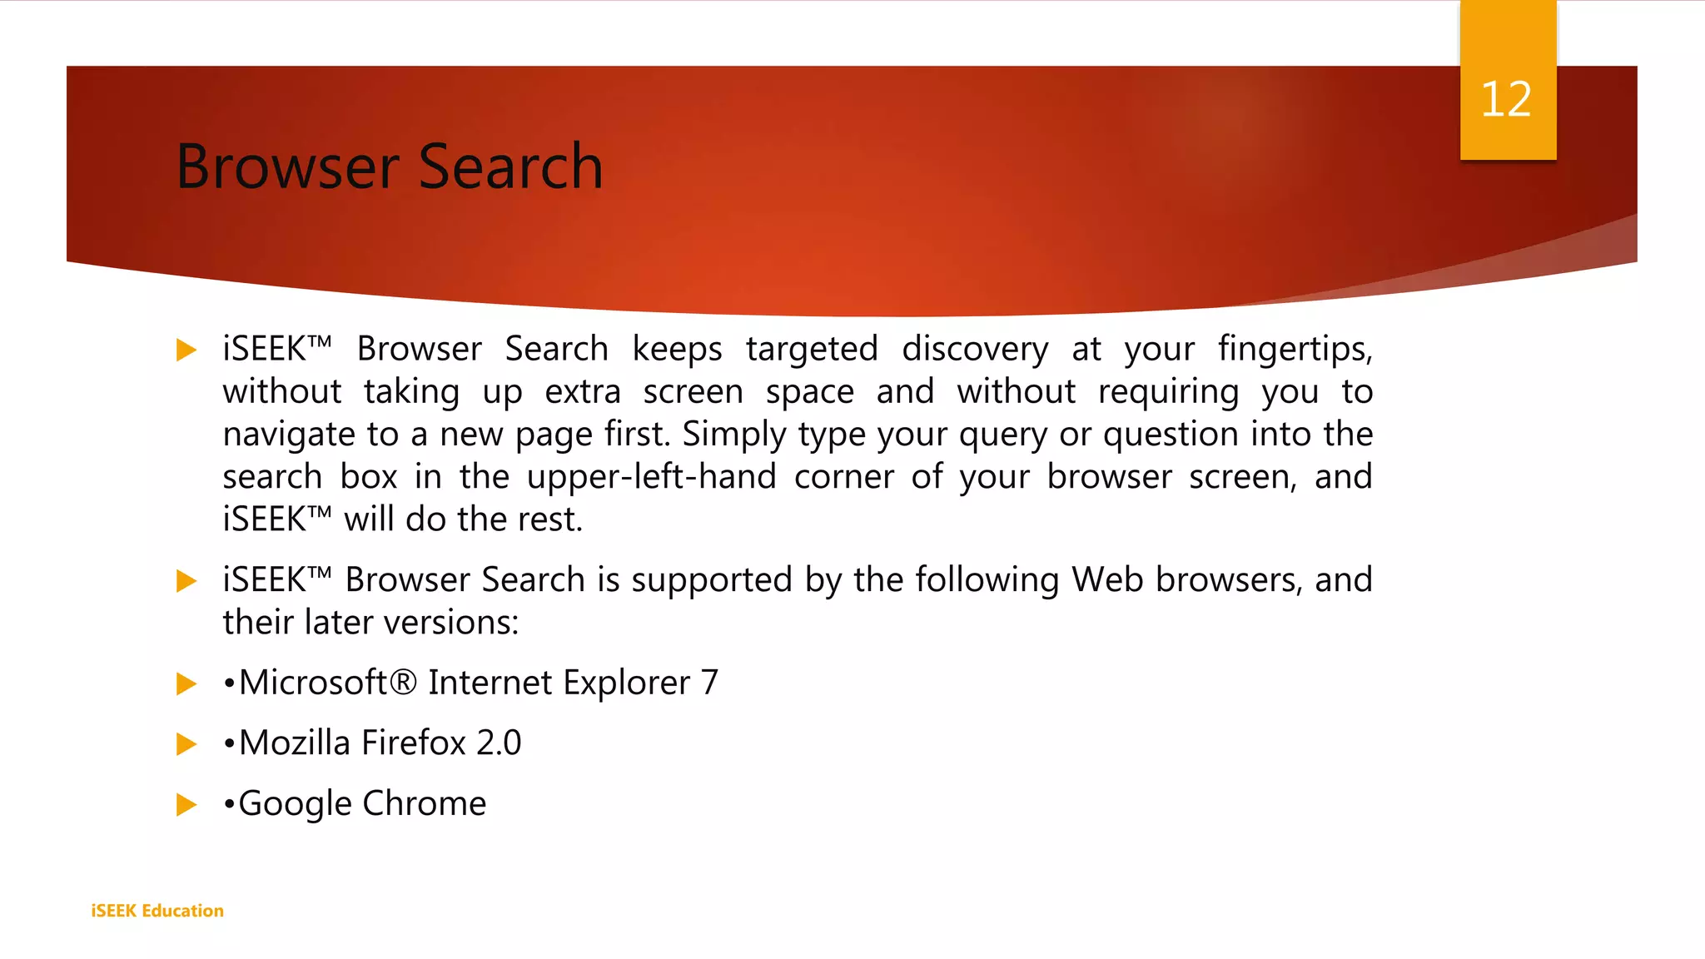Click the orange slide number 12 badge
This screenshot has height=959, width=1705.
click(x=1508, y=80)
